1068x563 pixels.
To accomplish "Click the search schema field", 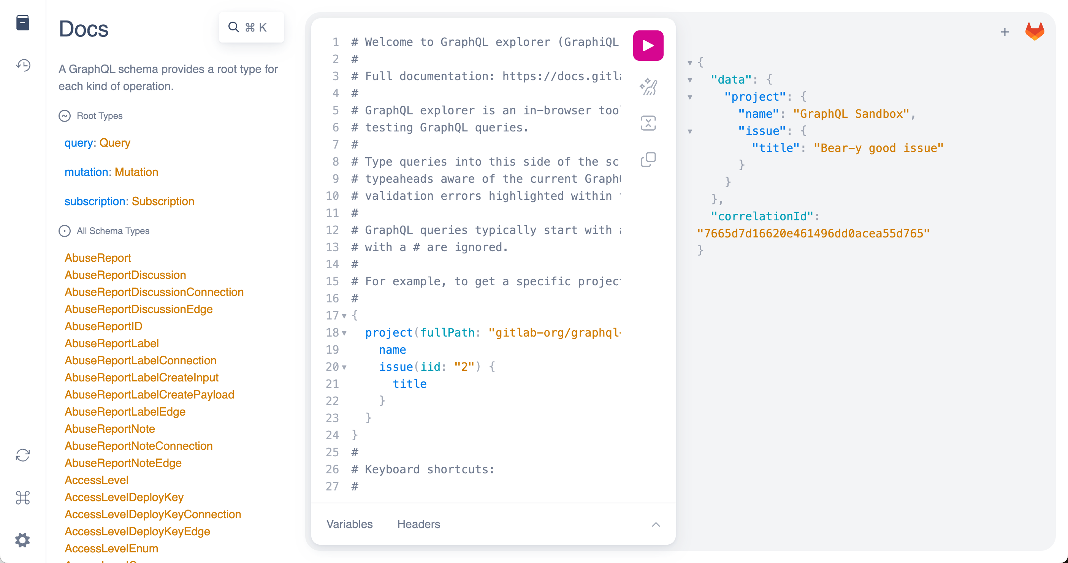I will pos(251,27).
